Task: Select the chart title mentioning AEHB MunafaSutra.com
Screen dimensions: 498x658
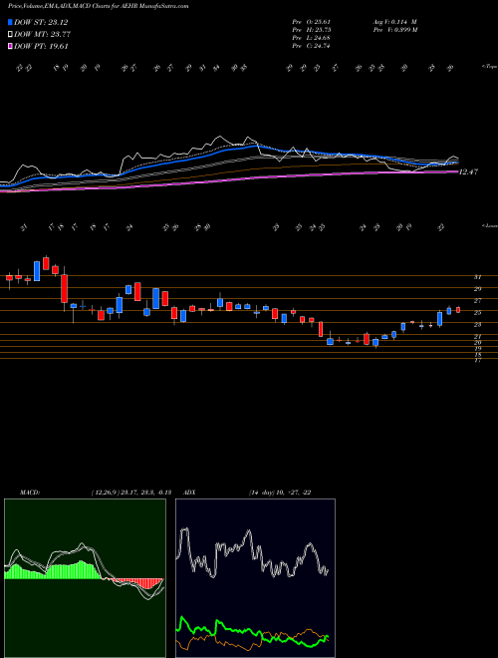Action: tap(98, 6)
